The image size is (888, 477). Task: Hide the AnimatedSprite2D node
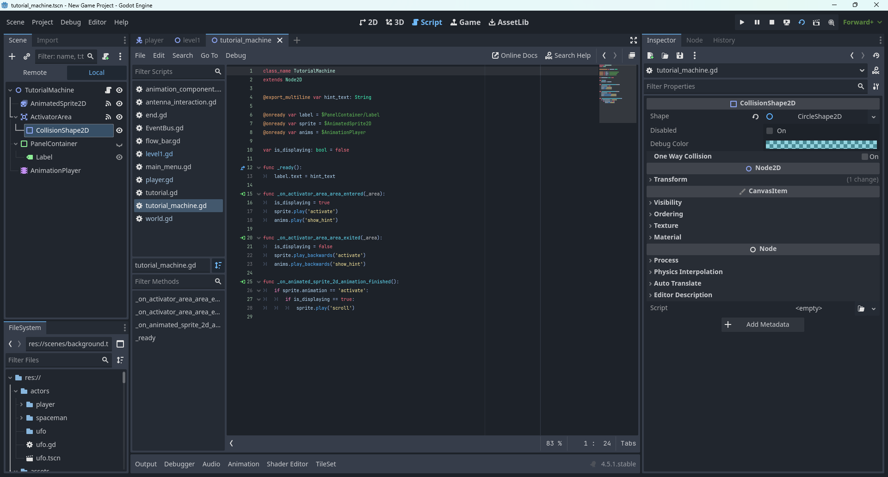(119, 104)
